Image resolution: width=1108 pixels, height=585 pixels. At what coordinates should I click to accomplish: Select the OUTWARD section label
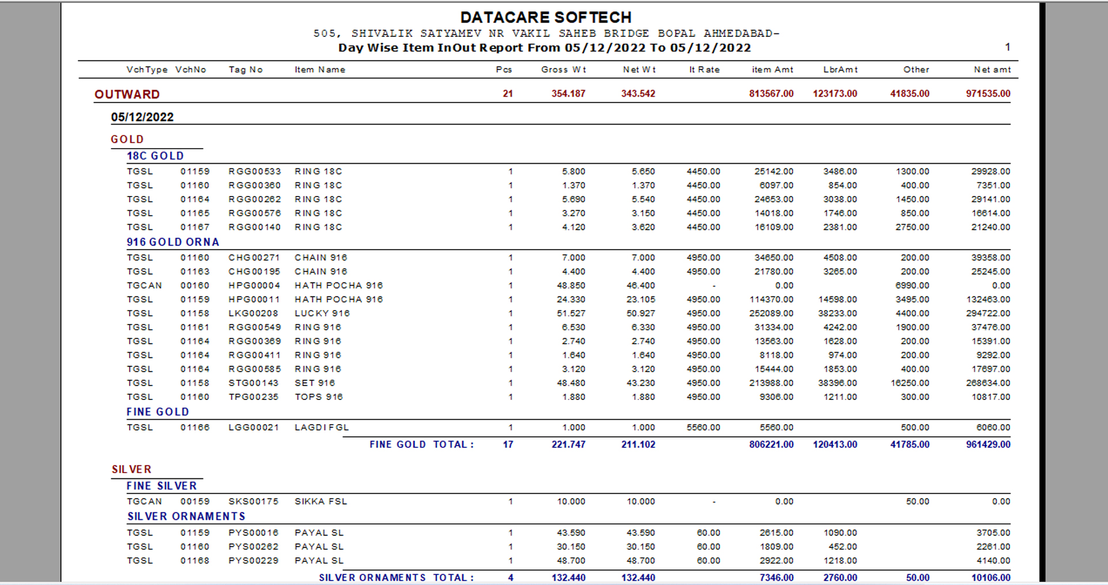coord(127,95)
